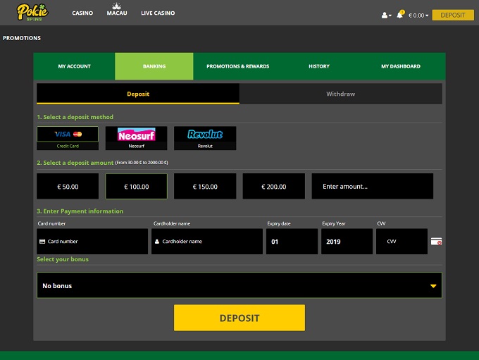Click the CVV card help icon
The image size is (479, 360).
coord(437,242)
